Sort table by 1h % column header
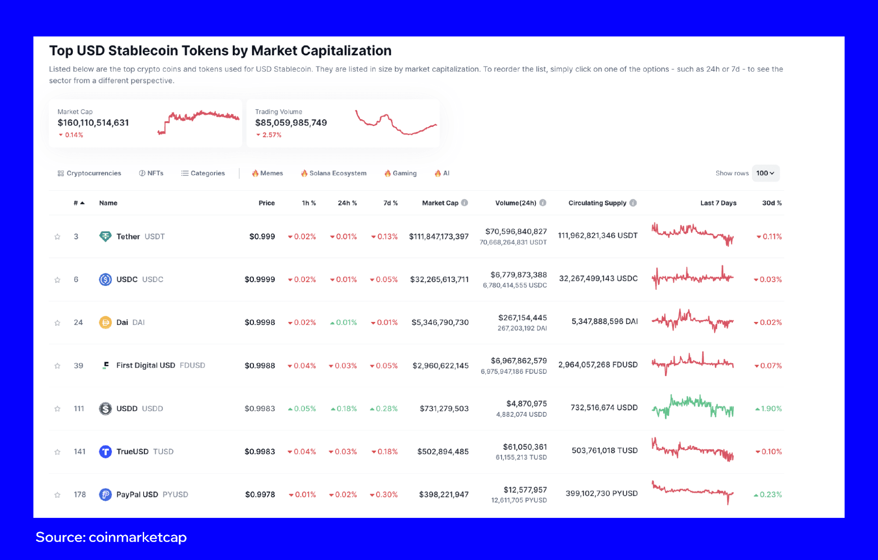 (x=309, y=203)
